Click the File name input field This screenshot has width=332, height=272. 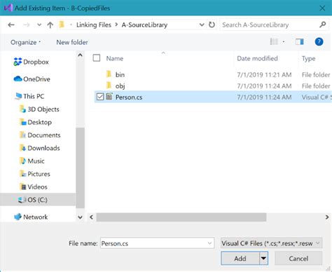point(157,243)
